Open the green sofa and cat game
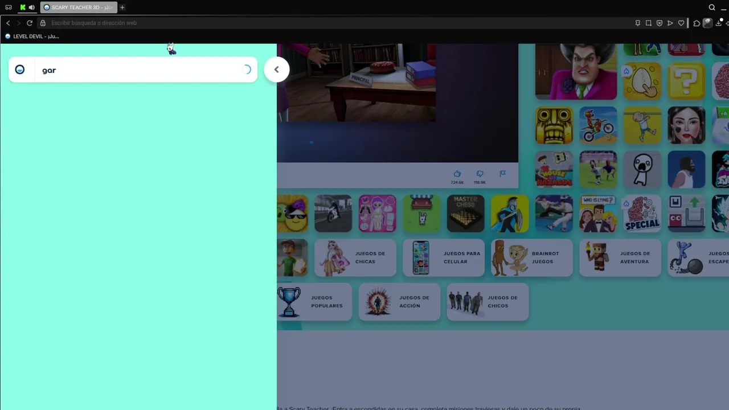 tap(421, 214)
